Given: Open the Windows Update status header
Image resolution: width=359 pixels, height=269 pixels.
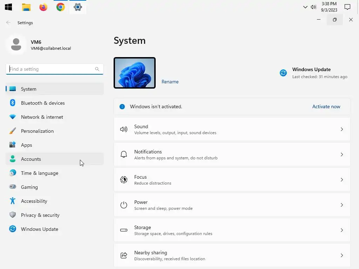Looking at the screenshot, I should pos(311,69).
